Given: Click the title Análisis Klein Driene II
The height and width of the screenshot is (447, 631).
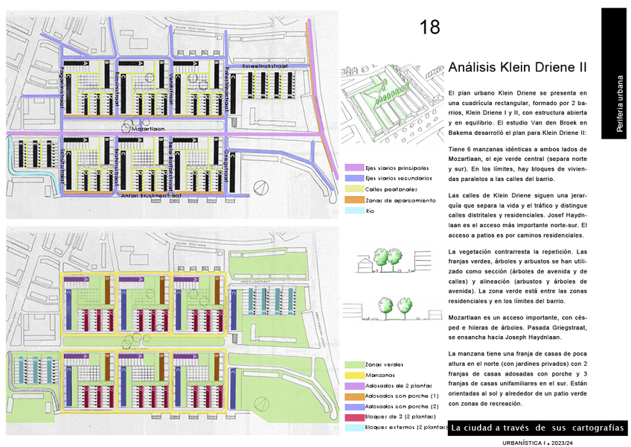Looking at the screenshot, I should (x=517, y=67).
